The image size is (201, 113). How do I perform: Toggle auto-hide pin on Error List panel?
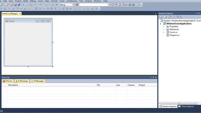pyautogui.click(x=153, y=78)
